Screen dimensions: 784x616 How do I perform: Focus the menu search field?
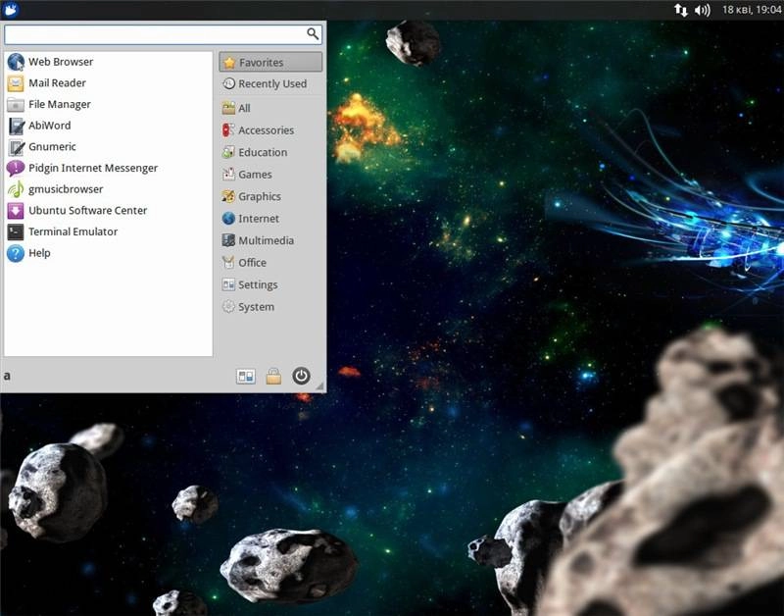pos(164,34)
